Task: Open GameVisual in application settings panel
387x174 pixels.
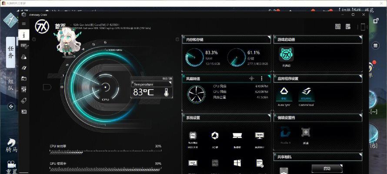Action: (306, 94)
